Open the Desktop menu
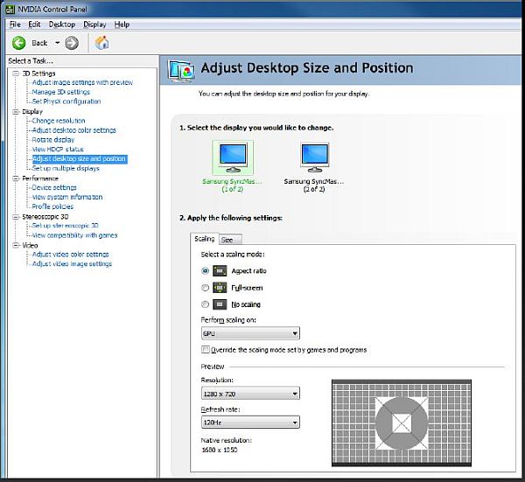525x482 pixels. tap(61, 24)
